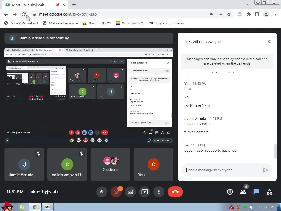Image resolution: width=281 pixels, height=211 pixels.
Task: Open the folder icon on the taskbar
Action: click(22, 207)
